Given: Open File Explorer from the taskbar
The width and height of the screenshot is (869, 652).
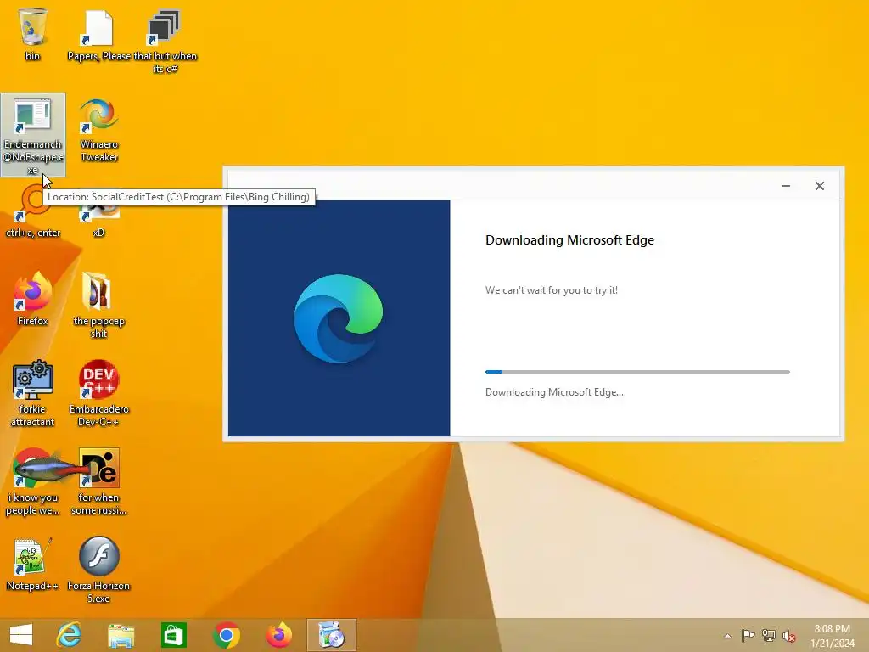Looking at the screenshot, I should (121, 635).
